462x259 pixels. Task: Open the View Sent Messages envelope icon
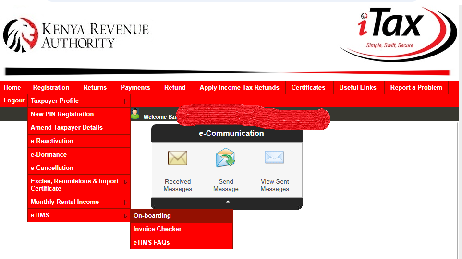[x=274, y=157]
